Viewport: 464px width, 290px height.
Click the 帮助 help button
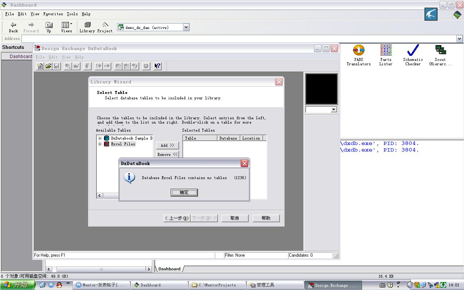click(x=266, y=218)
